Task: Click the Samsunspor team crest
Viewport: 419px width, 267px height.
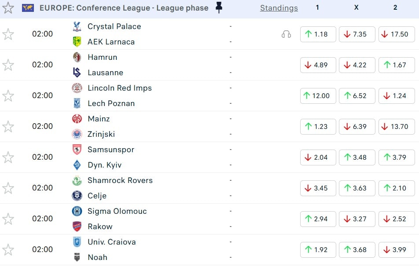Action: pyautogui.click(x=77, y=150)
